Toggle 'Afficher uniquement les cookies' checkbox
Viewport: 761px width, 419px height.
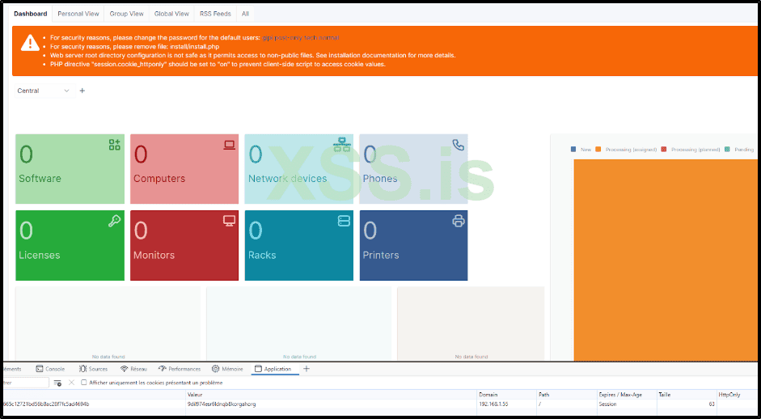click(x=84, y=383)
